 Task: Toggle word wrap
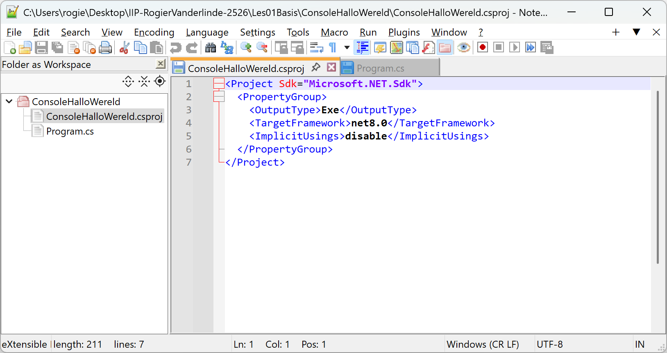pos(316,48)
